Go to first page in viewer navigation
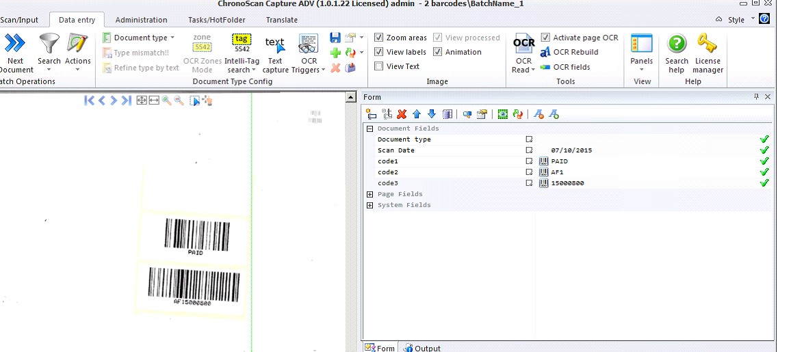Image resolution: width=791 pixels, height=352 pixels. [x=89, y=100]
